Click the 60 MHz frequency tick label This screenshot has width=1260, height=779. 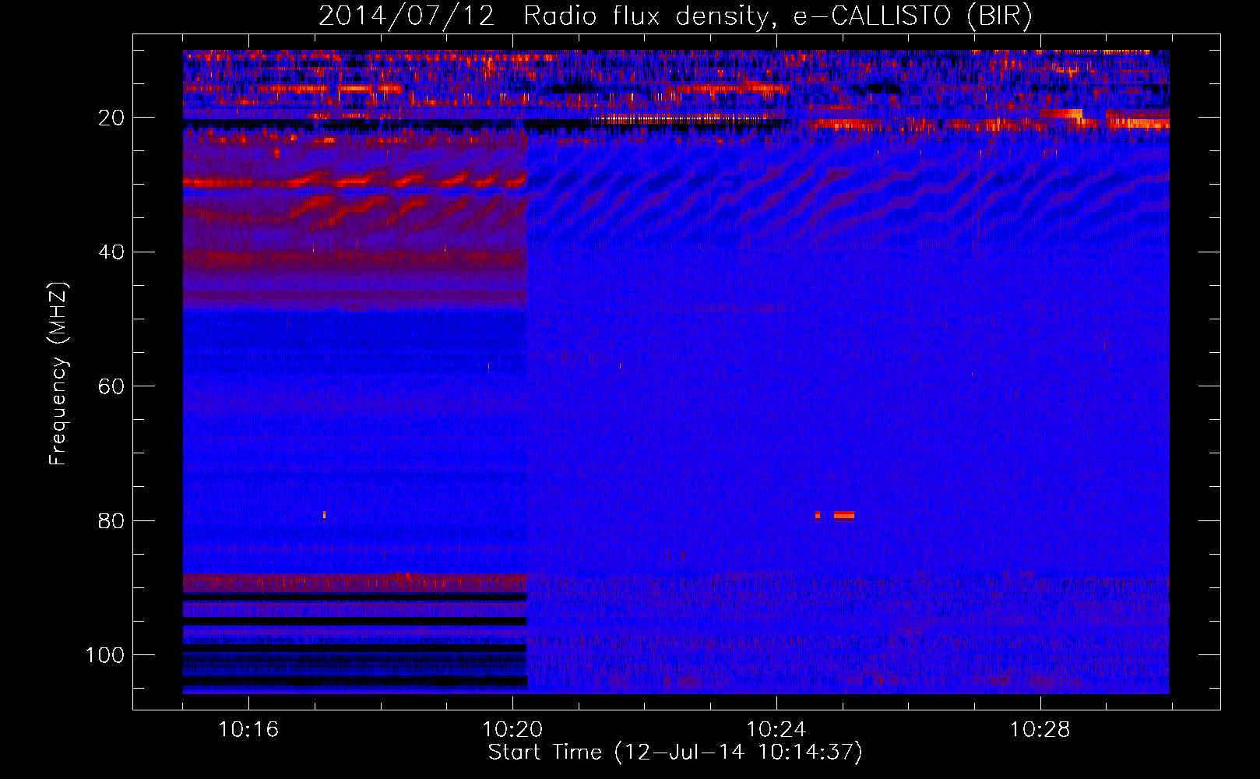(x=111, y=386)
